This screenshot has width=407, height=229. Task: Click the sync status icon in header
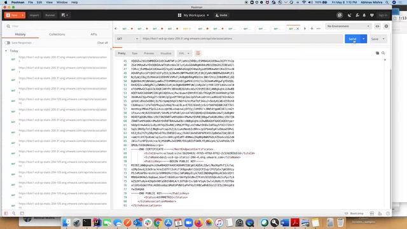point(340,15)
